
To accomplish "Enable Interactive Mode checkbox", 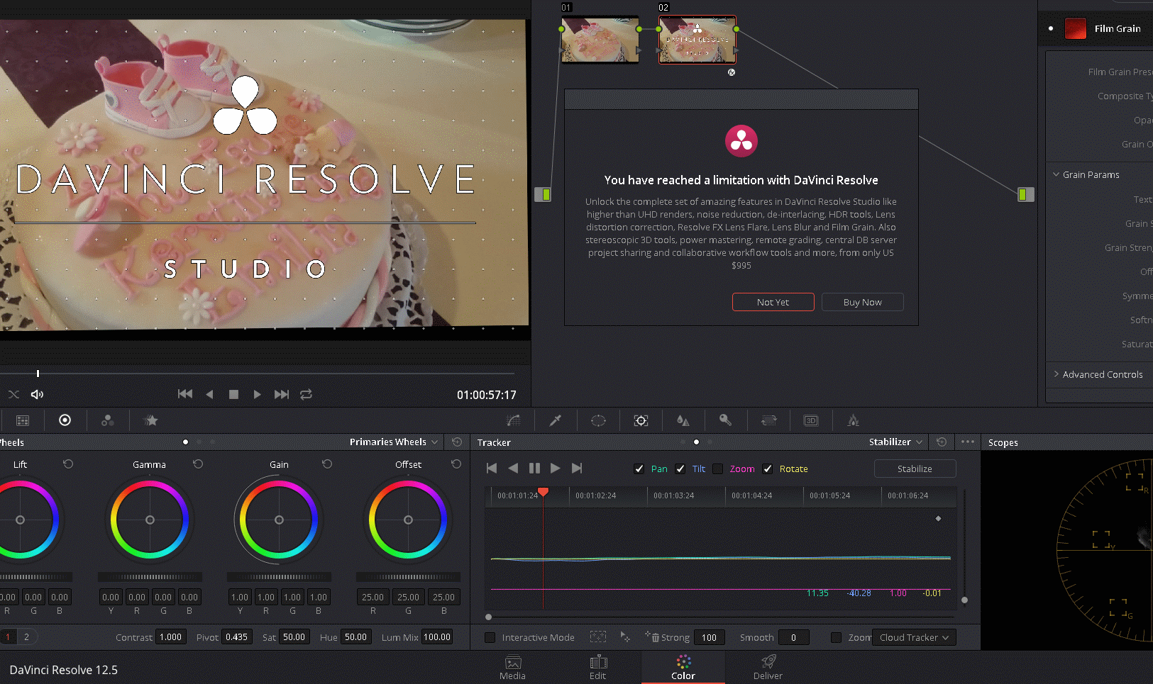I will (x=490, y=637).
